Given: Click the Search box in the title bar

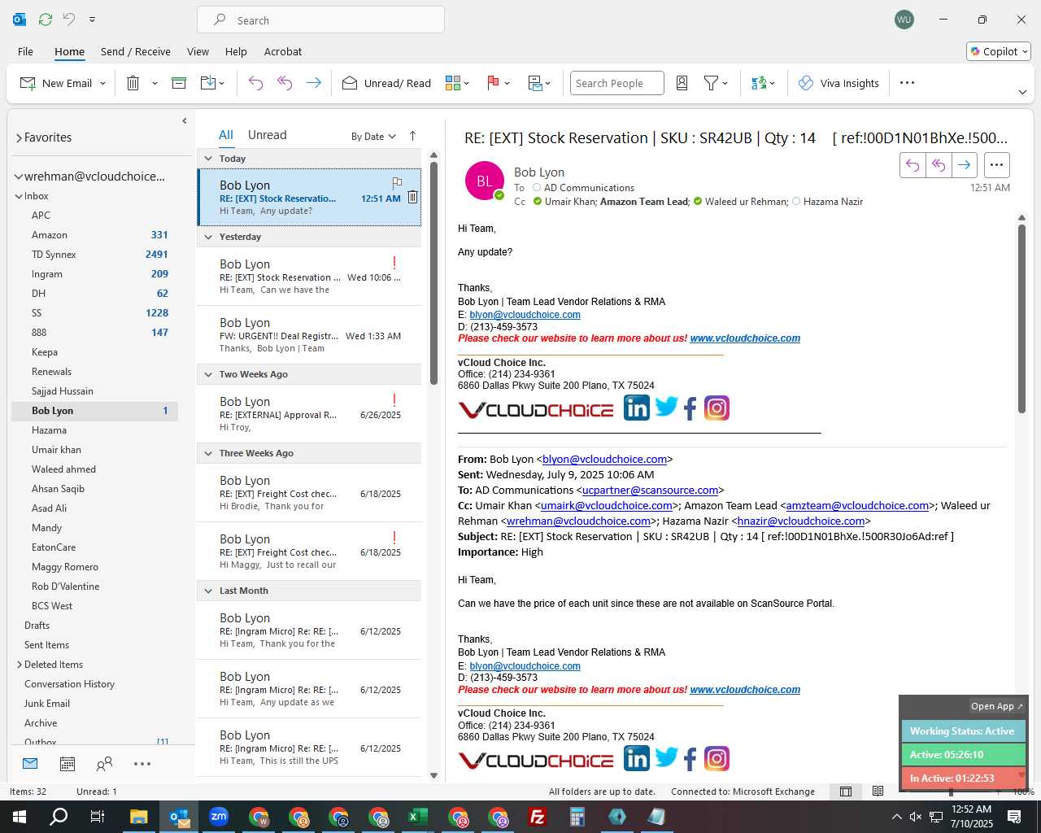Looking at the screenshot, I should 320,20.
